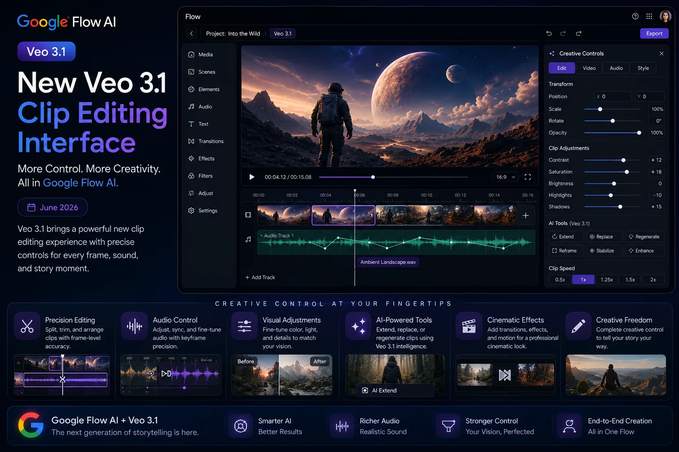This screenshot has width=679, height=452.
Task: Click the Extend AI tool button
Action: pos(566,237)
